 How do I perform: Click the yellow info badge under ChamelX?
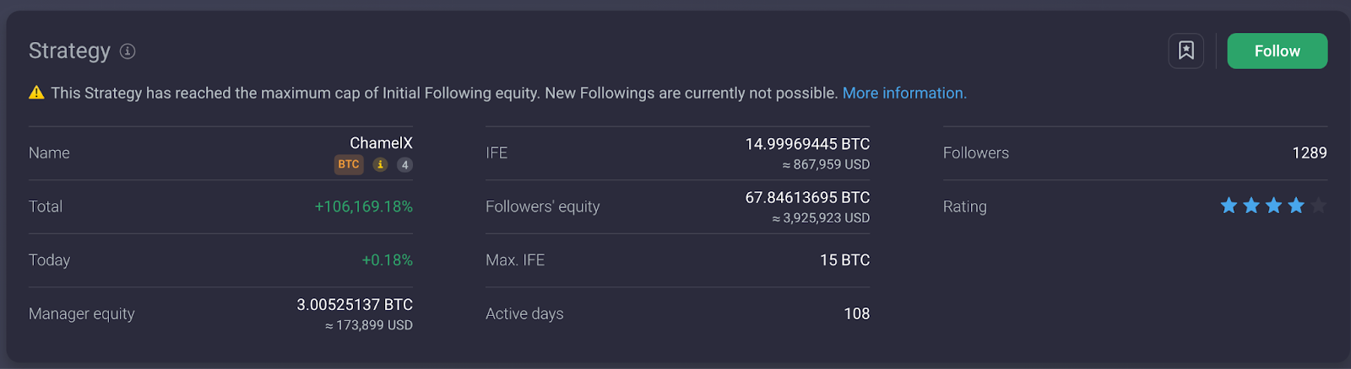tap(381, 164)
